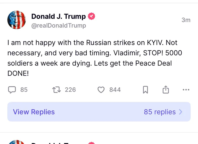This screenshot has width=198, height=144.
Task: Click the 844 likes count
Action: coord(115,90)
